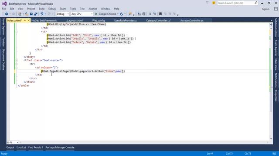Click the Visual Studio logo icon
This screenshot has height=156, width=279.
(x=4, y=3)
